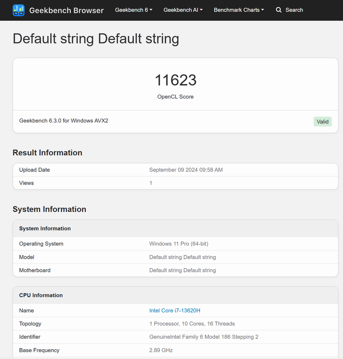Go to the Search page link
343x359 pixels.
click(x=294, y=10)
